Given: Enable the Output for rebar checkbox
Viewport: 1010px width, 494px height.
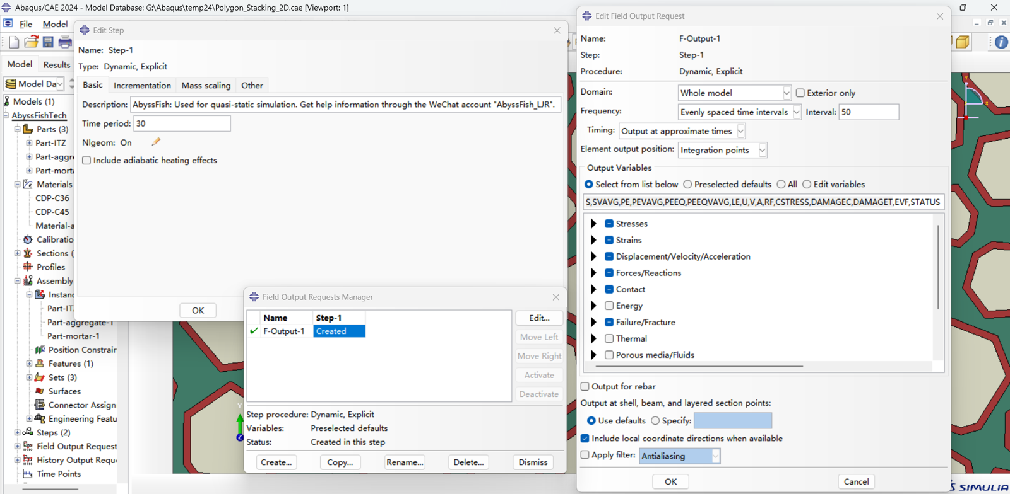Looking at the screenshot, I should 585,386.
